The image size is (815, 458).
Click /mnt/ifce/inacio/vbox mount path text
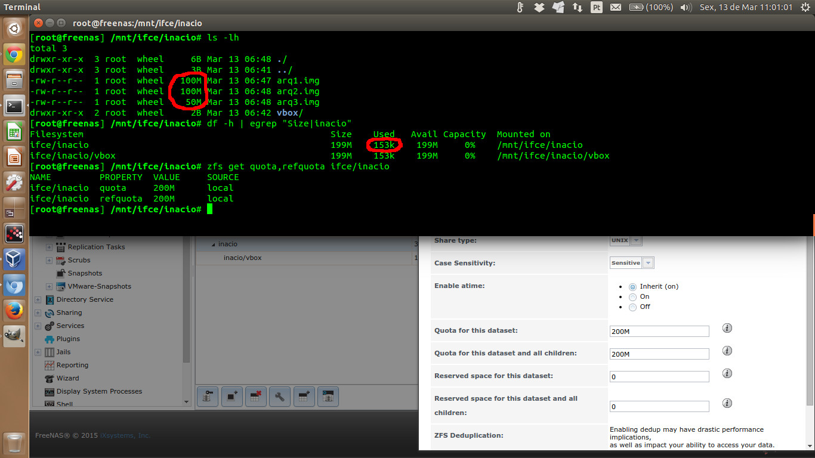[553, 156]
